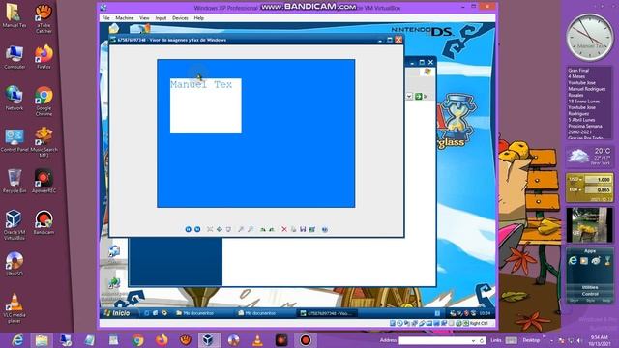
Task: Open the VirtualBox File menu
Action: click(105, 18)
